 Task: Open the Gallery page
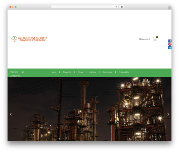[x=93, y=72]
